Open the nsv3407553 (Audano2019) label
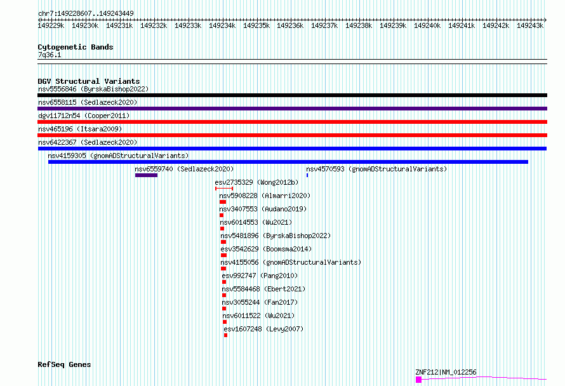This screenshot has width=565, height=386. pos(263,209)
